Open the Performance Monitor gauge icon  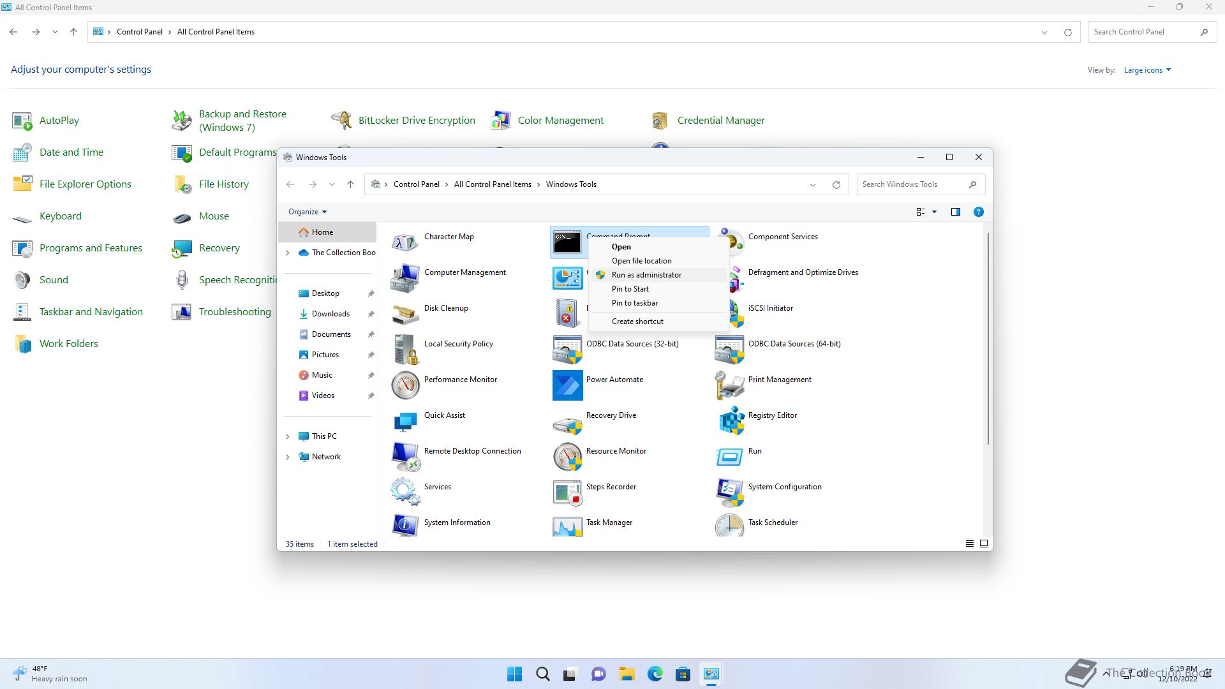click(405, 385)
